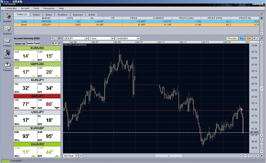The width and height of the screenshot is (266, 163).
Task: Click the trades table scroll-up arrow
Action: click(261, 22)
